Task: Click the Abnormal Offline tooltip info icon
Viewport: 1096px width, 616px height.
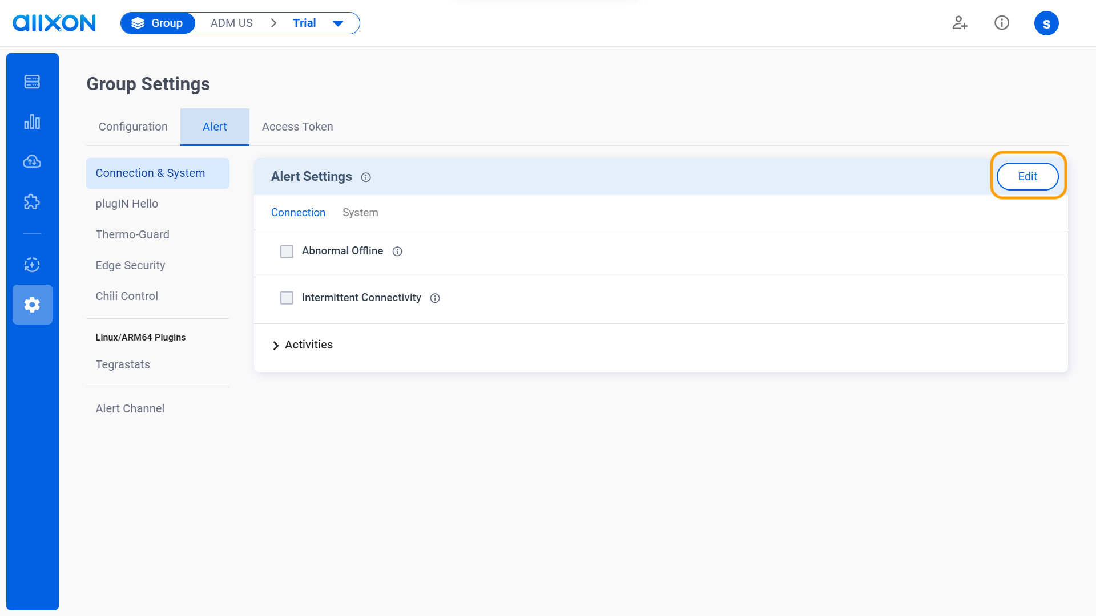Action: pyautogui.click(x=397, y=251)
